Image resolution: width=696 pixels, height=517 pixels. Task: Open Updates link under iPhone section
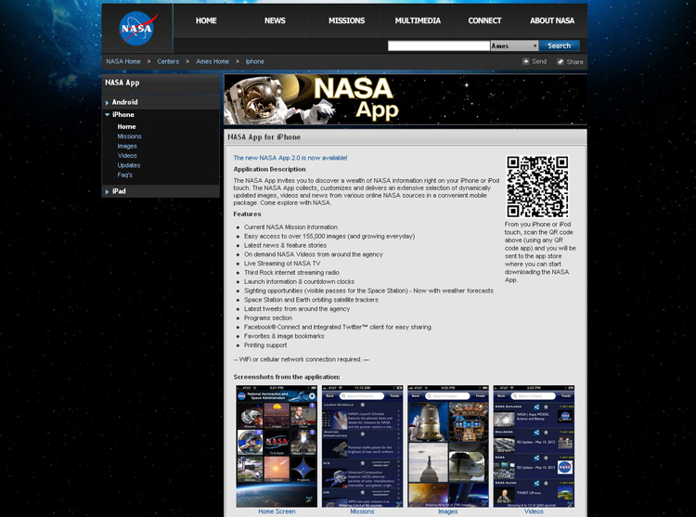129,165
